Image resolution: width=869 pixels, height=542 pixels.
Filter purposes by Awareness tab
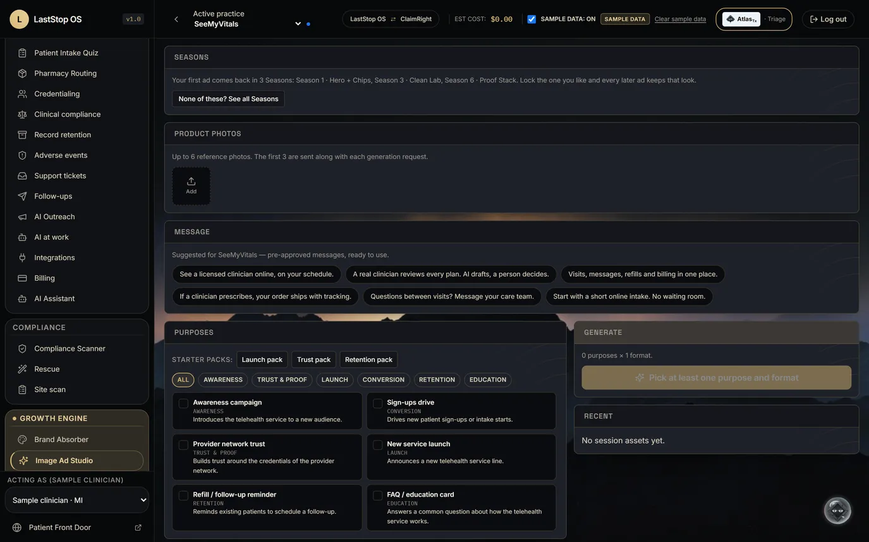[223, 380]
